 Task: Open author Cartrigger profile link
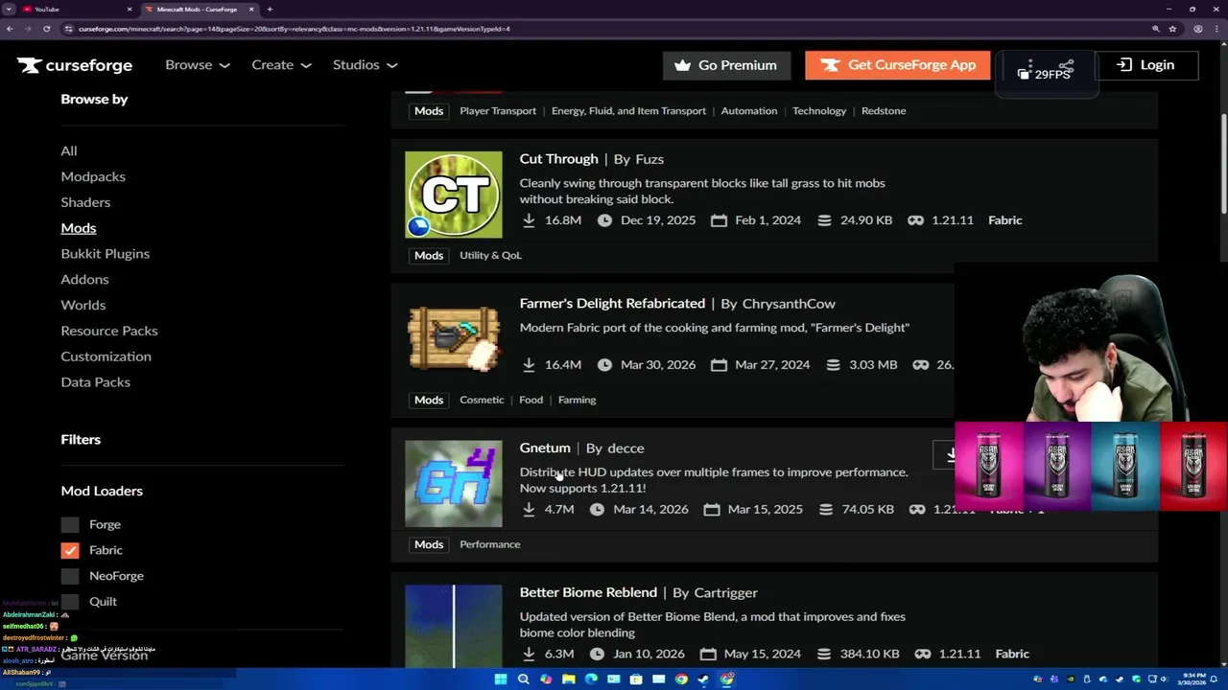point(725,593)
